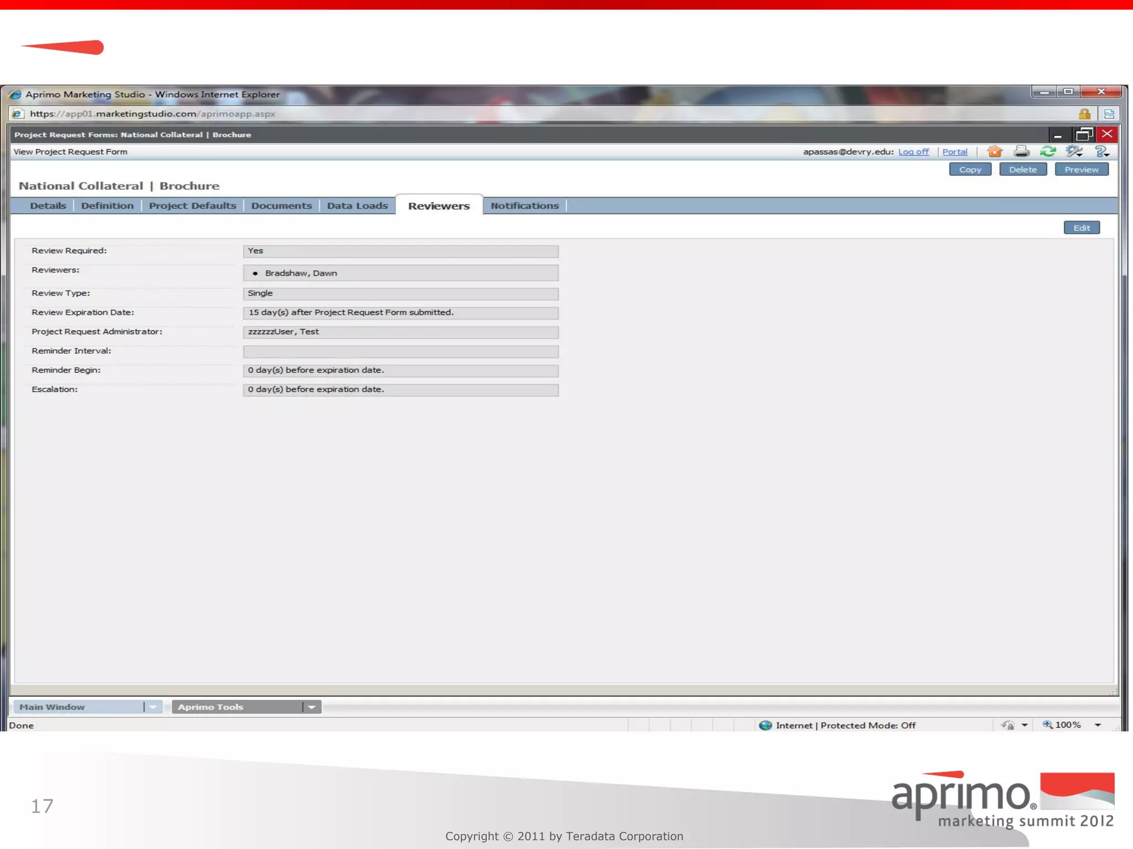This screenshot has width=1133, height=849.
Task: Click the administrator value zzzzzzUser, Test
Action: pyautogui.click(x=283, y=332)
